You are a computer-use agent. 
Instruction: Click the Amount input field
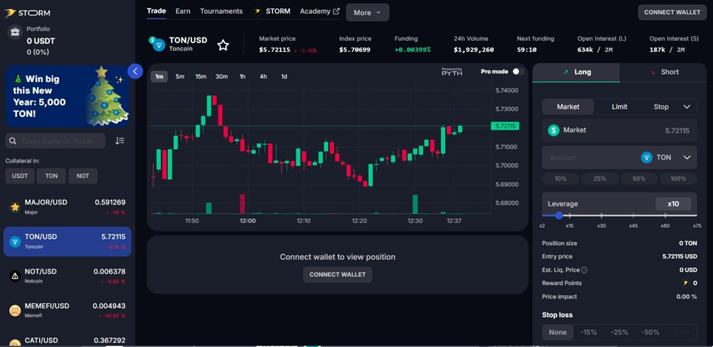(589, 158)
